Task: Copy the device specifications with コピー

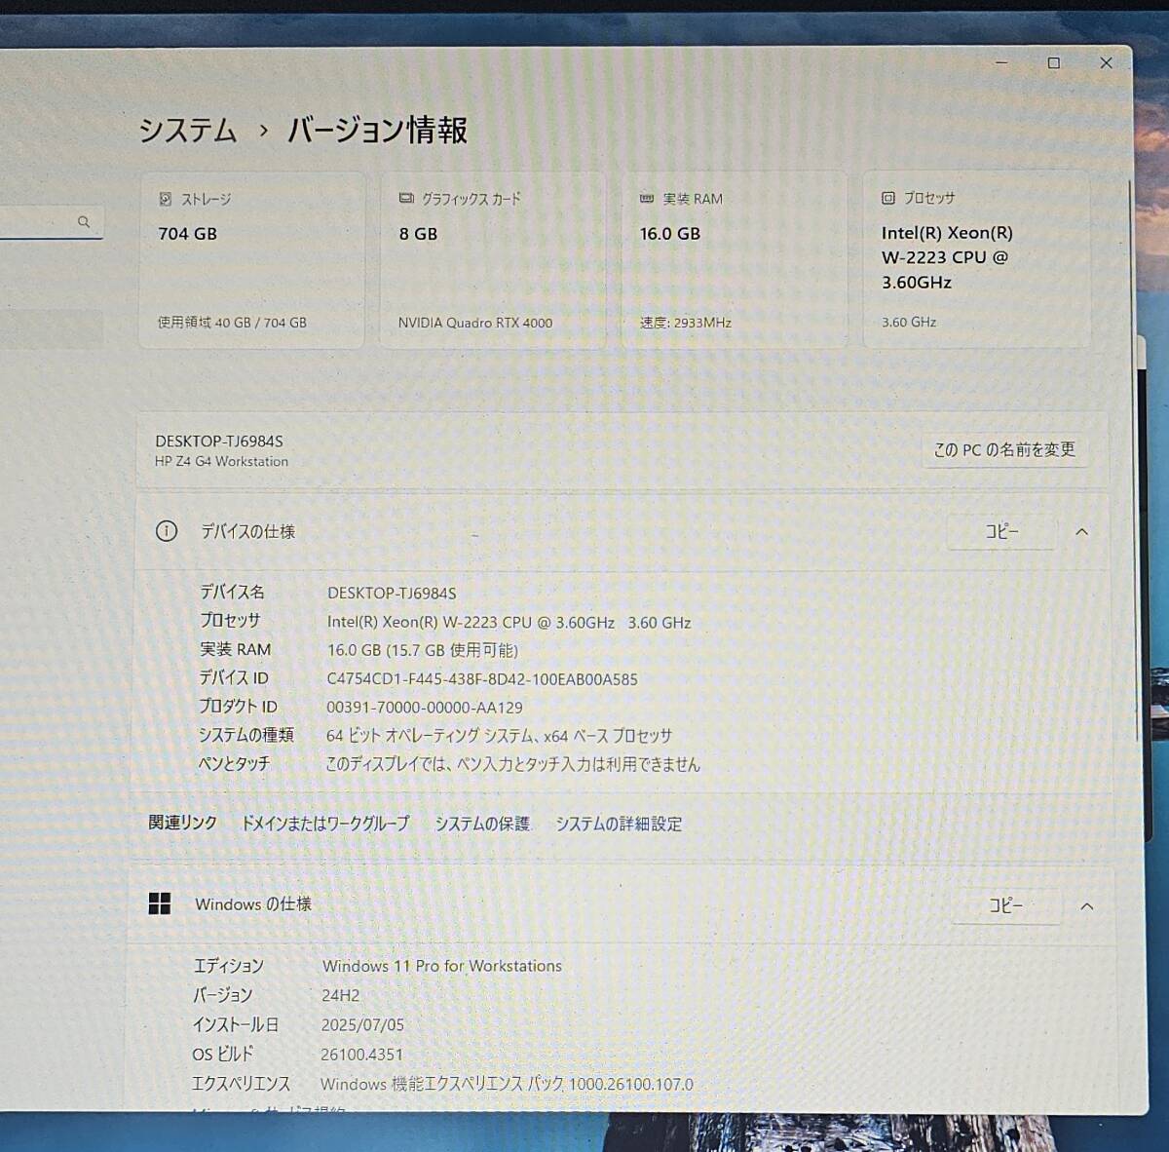Action: pos(1001,532)
